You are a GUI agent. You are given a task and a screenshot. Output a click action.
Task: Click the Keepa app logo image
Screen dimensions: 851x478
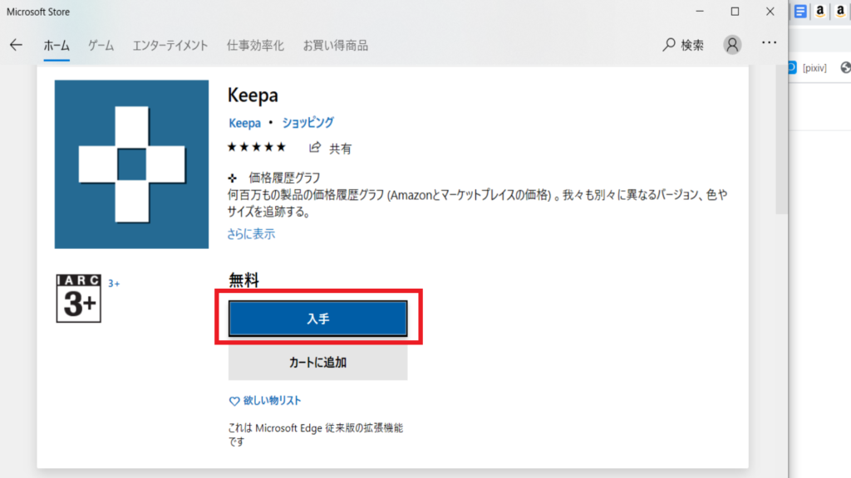click(x=131, y=164)
